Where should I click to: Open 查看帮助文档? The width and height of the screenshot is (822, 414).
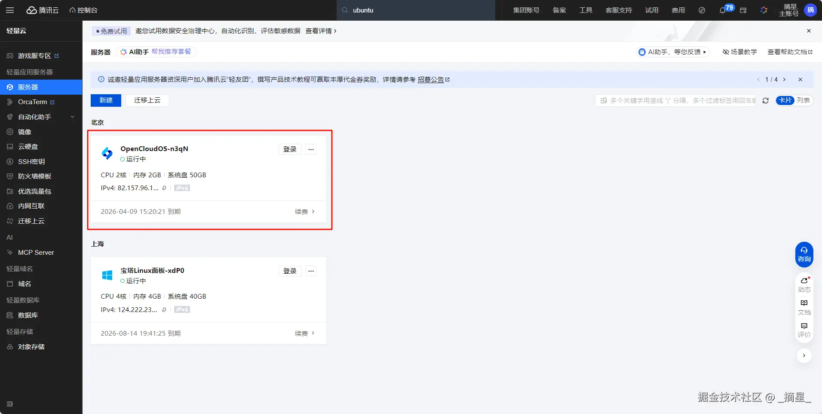click(790, 52)
